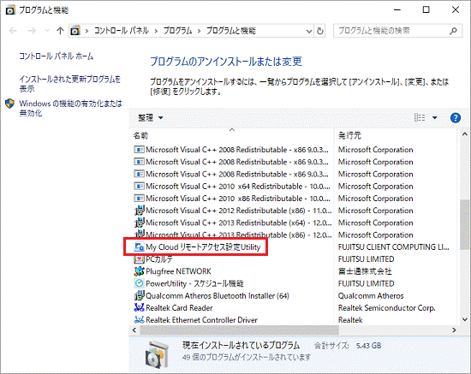Click プログラム in the breadcrumb path
The height and width of the screenshot is (374, 471).
(x=177, y=31)
